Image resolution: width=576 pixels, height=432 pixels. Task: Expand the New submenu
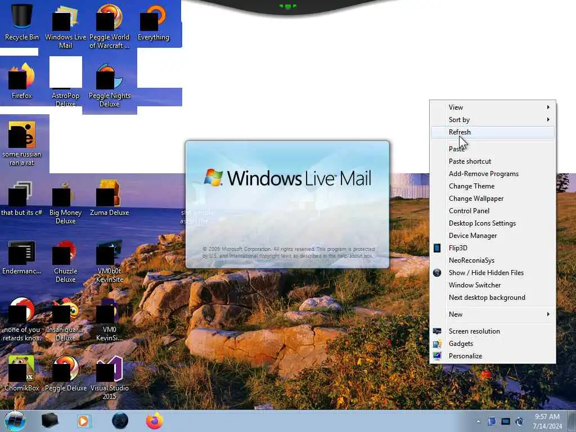pos(493,314)
